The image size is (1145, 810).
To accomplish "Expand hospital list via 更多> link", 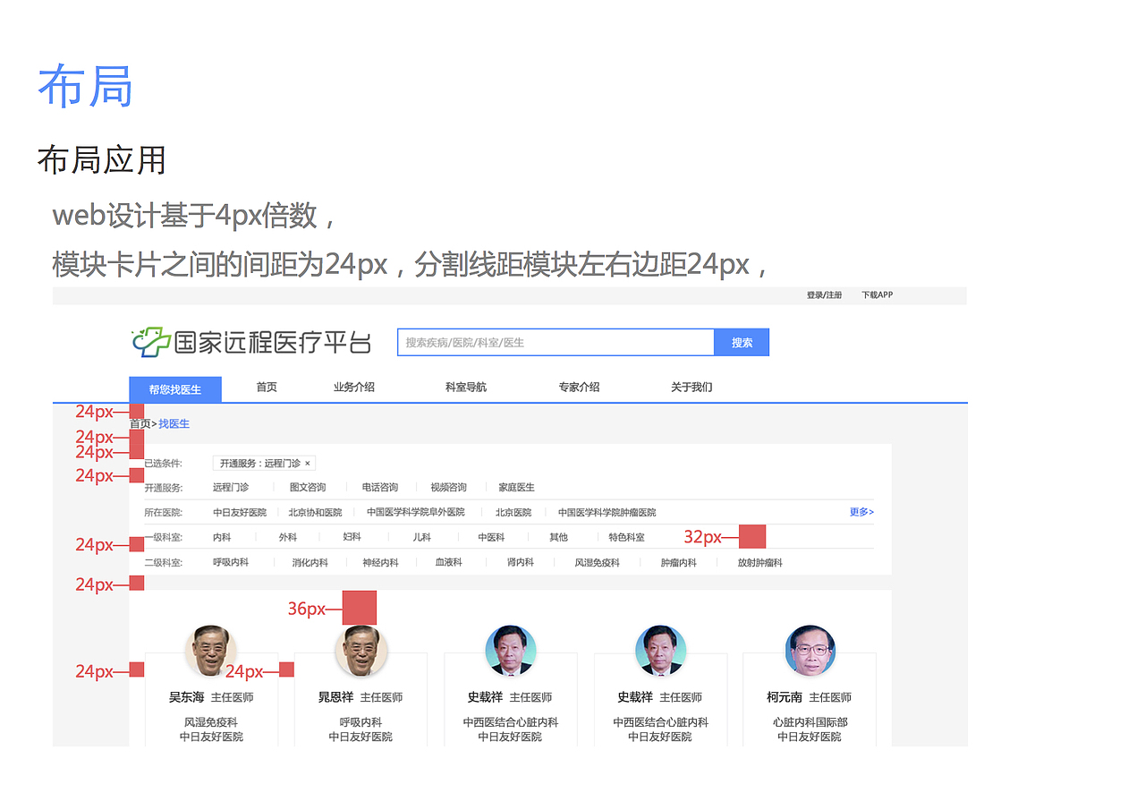I will click(x=861, y=512).
